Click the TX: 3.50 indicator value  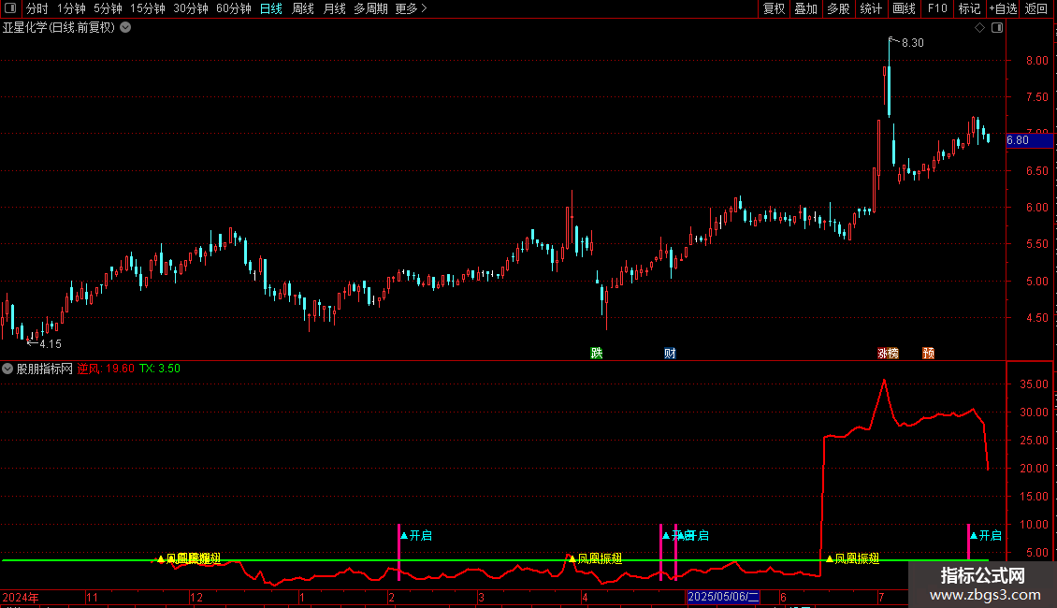click(x=160, y=369)
